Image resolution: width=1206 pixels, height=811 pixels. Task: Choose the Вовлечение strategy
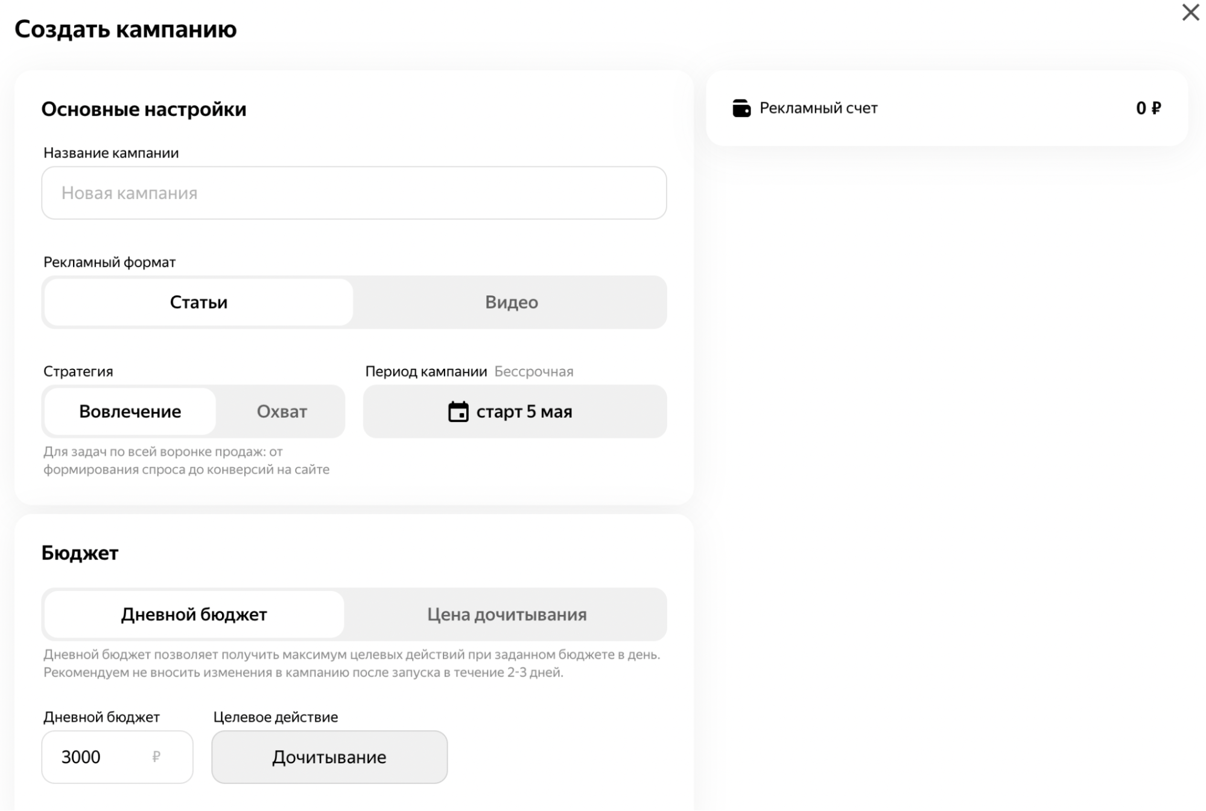130,412
